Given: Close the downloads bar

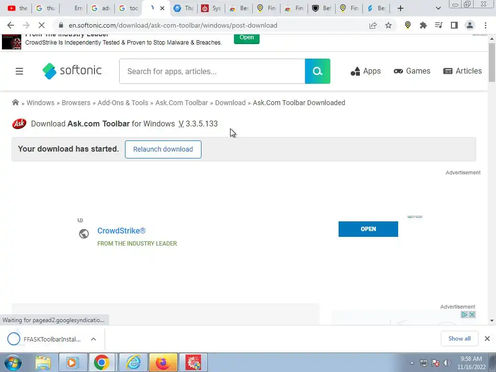Looking at the screenshot, I should [487, 339].
